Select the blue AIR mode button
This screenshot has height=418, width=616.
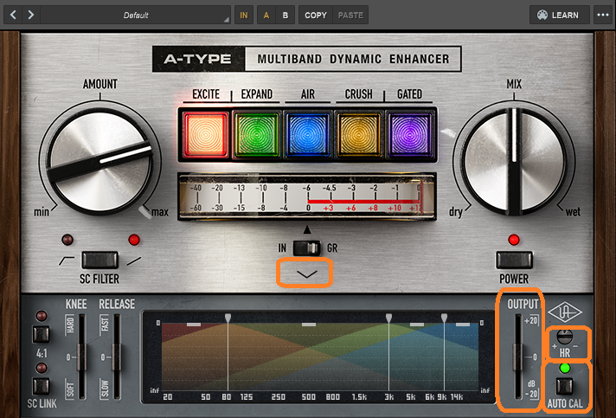pos(308,135)
